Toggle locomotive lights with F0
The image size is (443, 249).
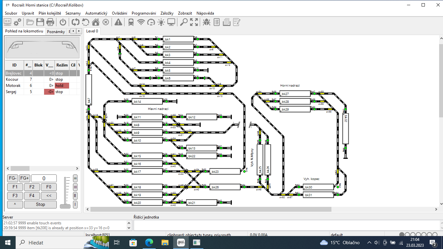coord(49,187)
